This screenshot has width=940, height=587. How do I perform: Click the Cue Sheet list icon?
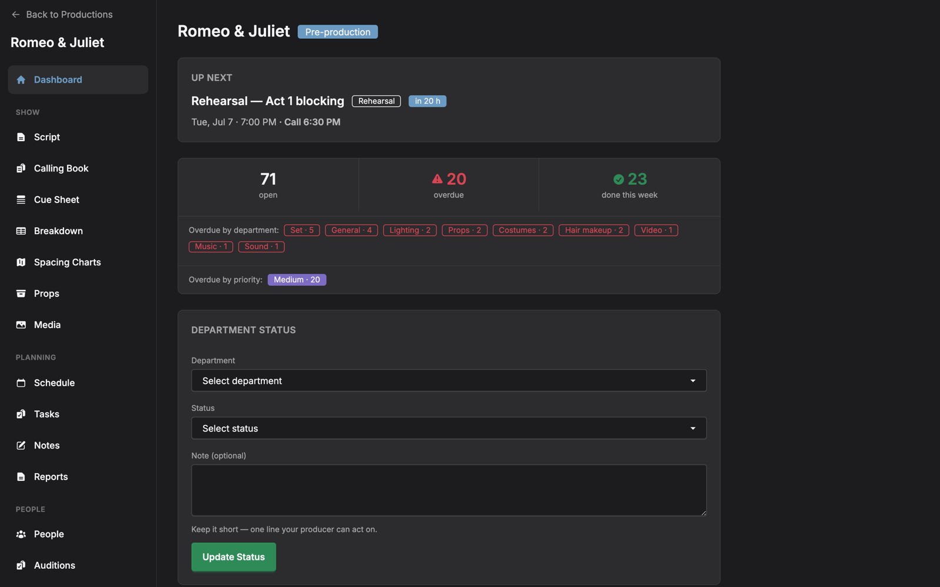tap(21, 200)
